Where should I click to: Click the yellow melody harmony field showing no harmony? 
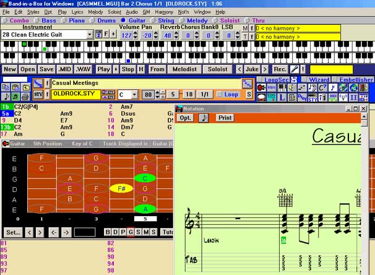pyautogui.click(x=298, y=28)
